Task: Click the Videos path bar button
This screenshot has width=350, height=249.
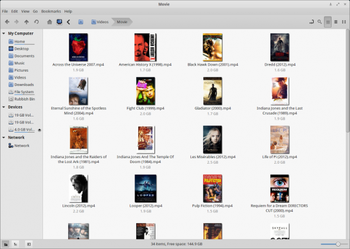Action: pyautogui.click(x=100, y=22)
